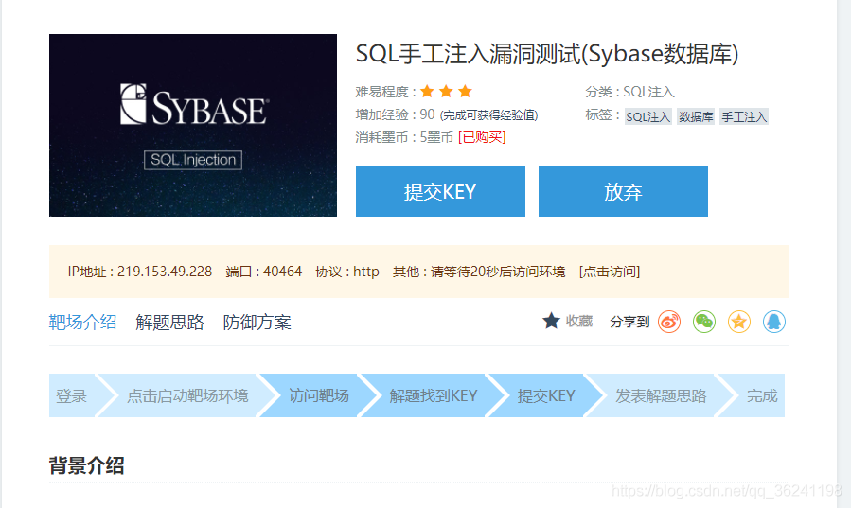The height and width of the screenshot is (508, 851).
Task: Click the 发表解题思路 step
Action: pyautogui.click(x=661, y=395)
